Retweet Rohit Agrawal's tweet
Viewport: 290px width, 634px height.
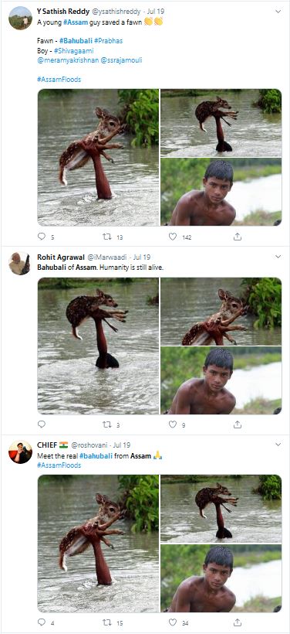107,424
